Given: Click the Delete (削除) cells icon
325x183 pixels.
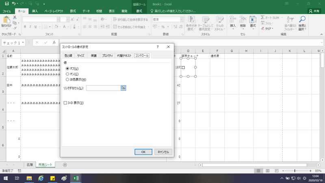Looking at the screenshot, I should click(x=243, y=20).
